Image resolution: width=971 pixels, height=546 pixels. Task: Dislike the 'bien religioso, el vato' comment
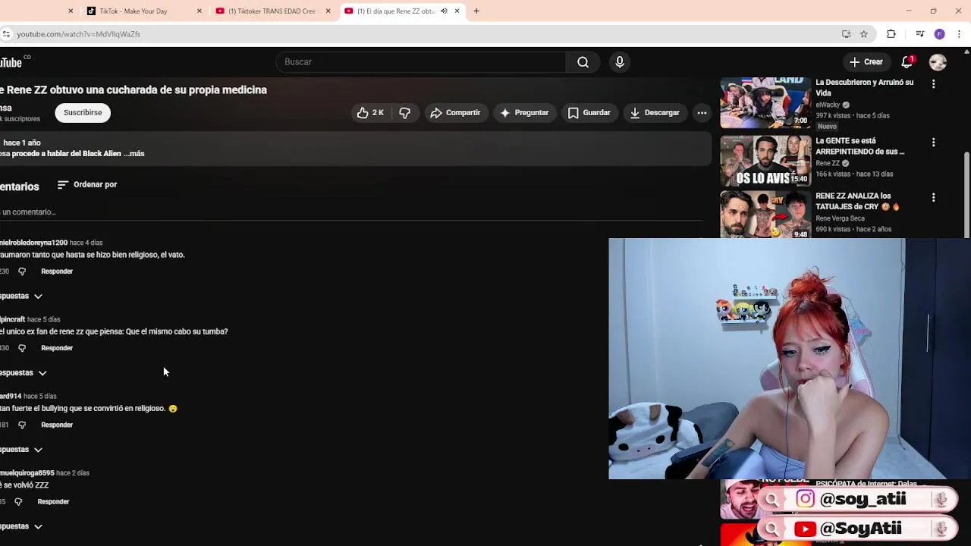coord(21,271)
